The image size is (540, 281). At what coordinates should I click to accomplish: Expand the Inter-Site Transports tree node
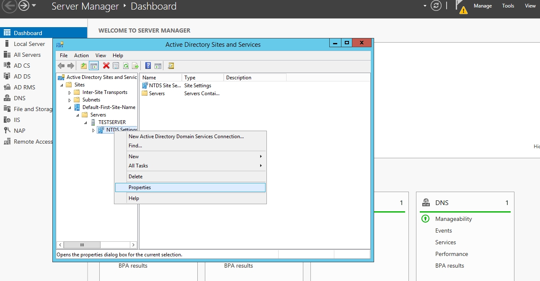click(x=70, y=93)
